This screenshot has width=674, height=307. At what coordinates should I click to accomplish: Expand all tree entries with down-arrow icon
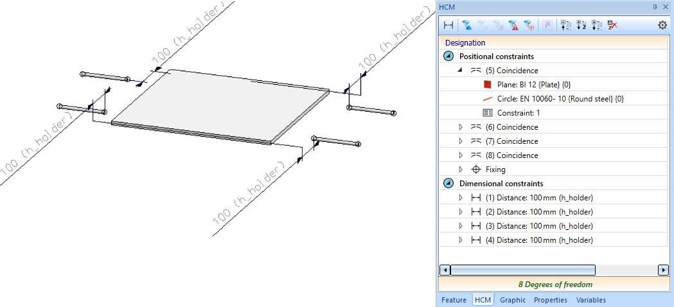(x=597, y=25)
